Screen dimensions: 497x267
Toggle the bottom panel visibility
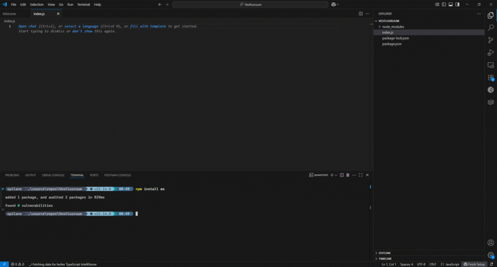click(451, 4)
